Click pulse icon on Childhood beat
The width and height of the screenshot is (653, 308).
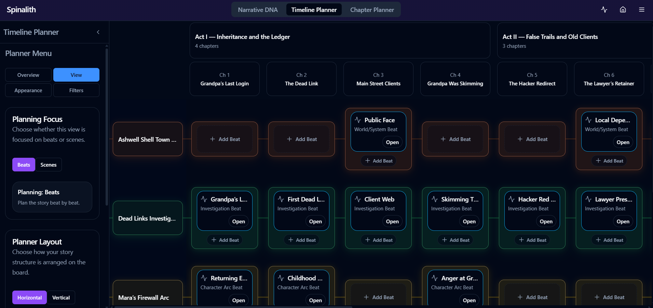(x=281, y=278)
